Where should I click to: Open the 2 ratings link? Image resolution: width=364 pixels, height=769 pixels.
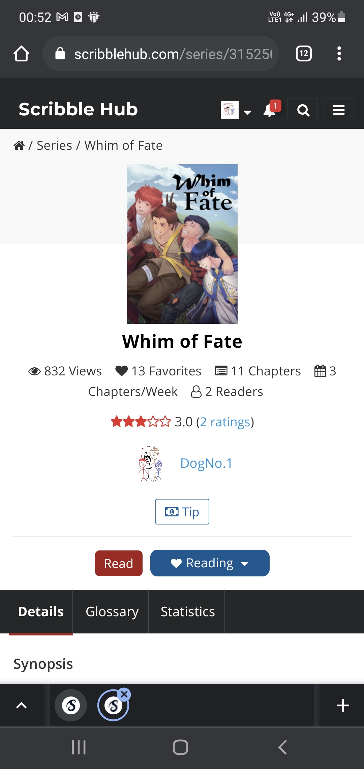[225, 422]
